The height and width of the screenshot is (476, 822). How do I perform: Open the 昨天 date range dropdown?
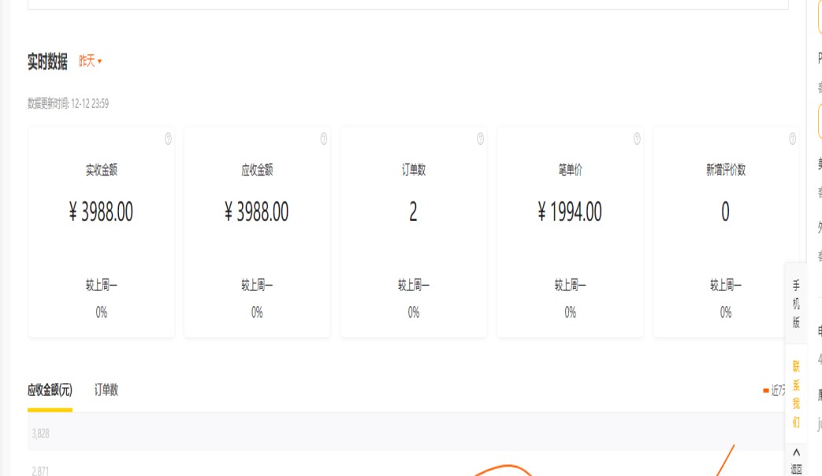[x=91, y=61]
